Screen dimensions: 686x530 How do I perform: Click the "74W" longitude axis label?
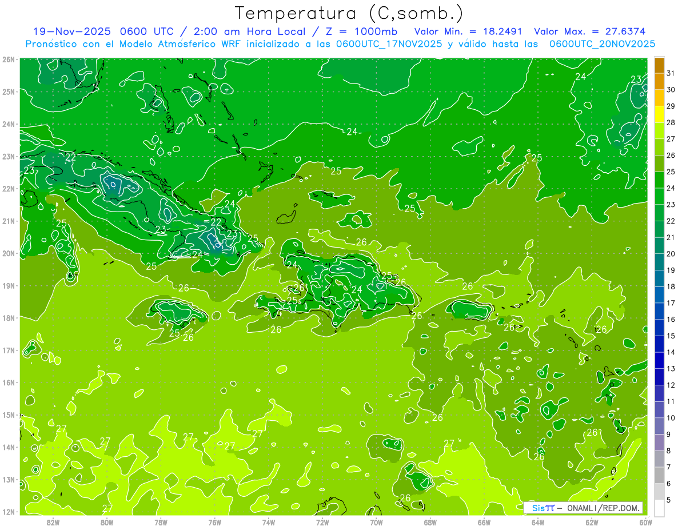point(269,522)
